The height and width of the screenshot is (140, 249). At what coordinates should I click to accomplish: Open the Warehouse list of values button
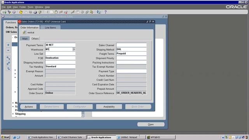pyautogui.click(x=74, y=49)
